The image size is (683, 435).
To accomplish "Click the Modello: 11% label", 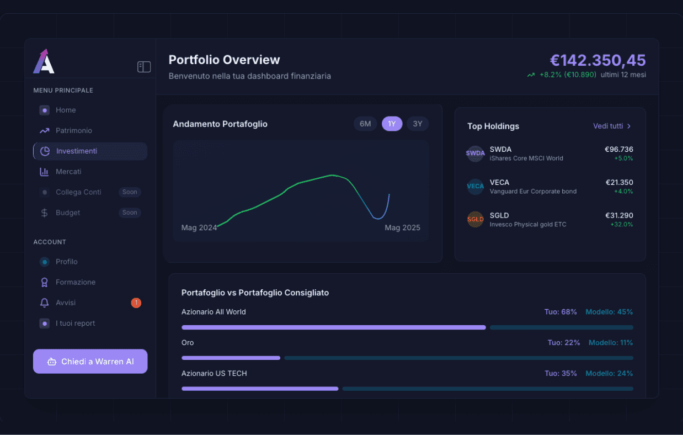I will click(x=611, y=343).
